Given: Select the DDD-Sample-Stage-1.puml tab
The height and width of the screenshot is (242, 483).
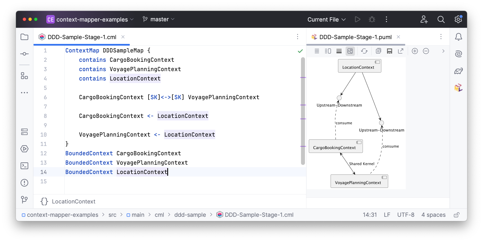Looking at the screenshot, I should (356, 37).
